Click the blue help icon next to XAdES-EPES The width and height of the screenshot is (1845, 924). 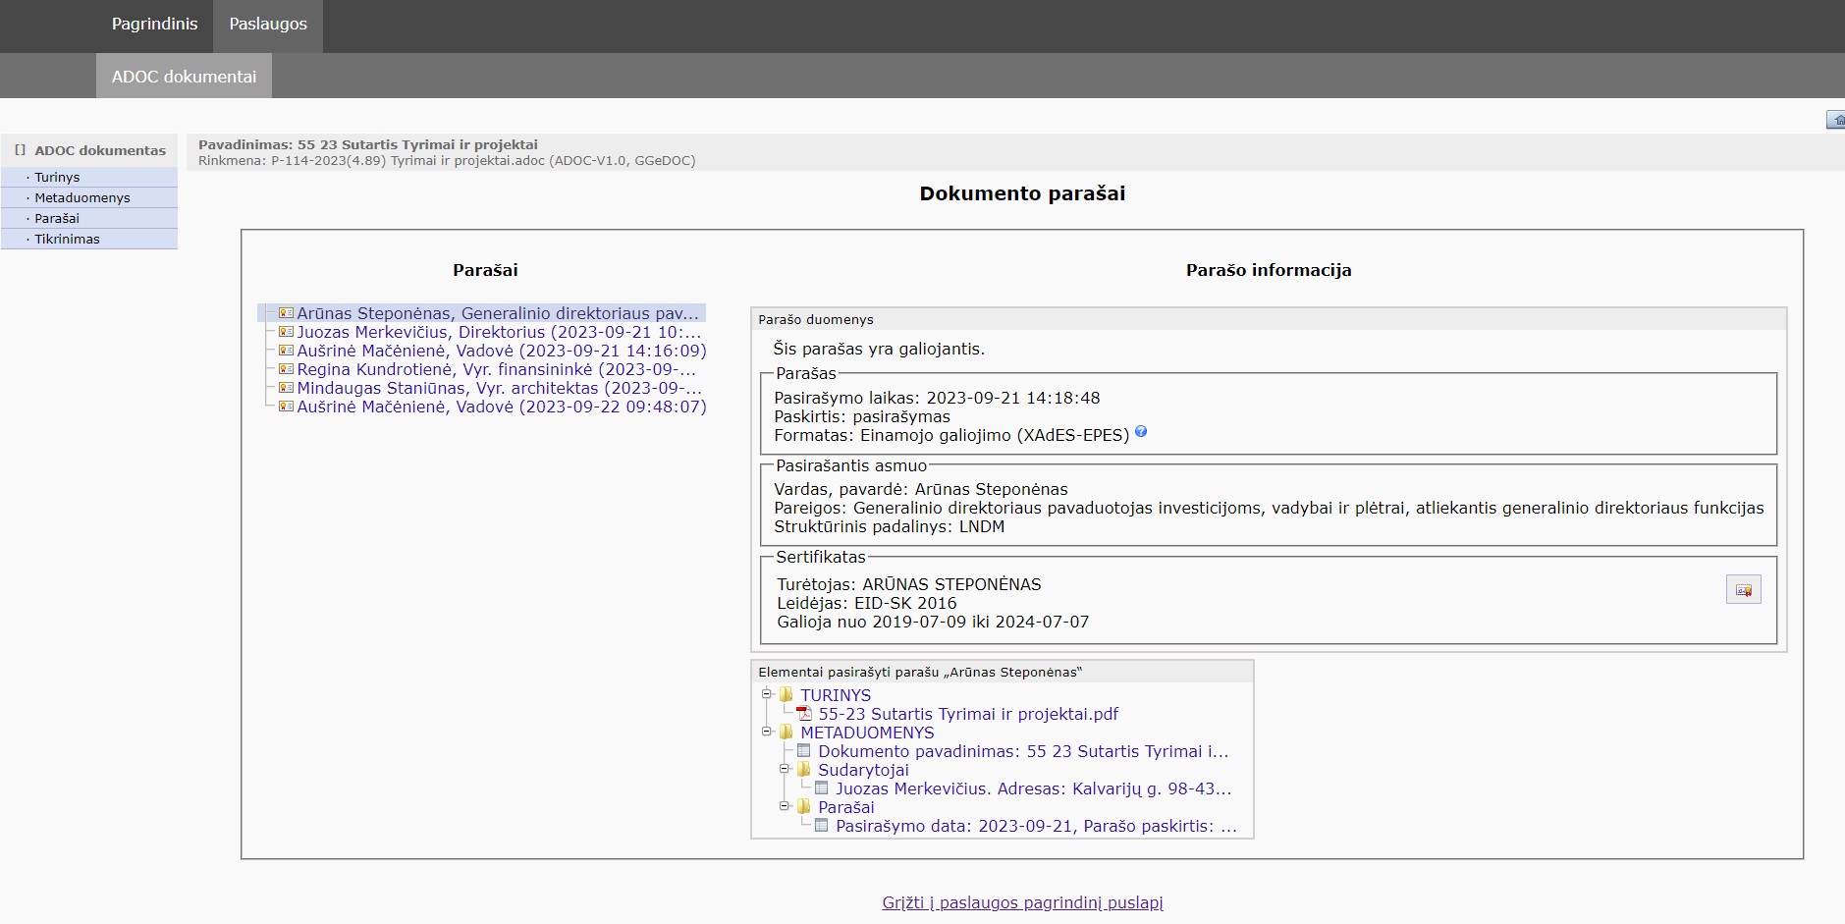click(1140, 432)
